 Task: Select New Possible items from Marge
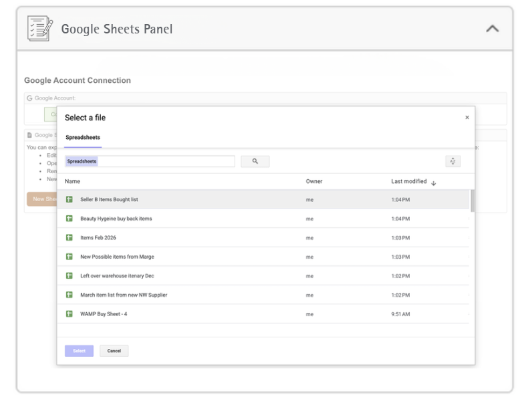[x=263, y=257]
